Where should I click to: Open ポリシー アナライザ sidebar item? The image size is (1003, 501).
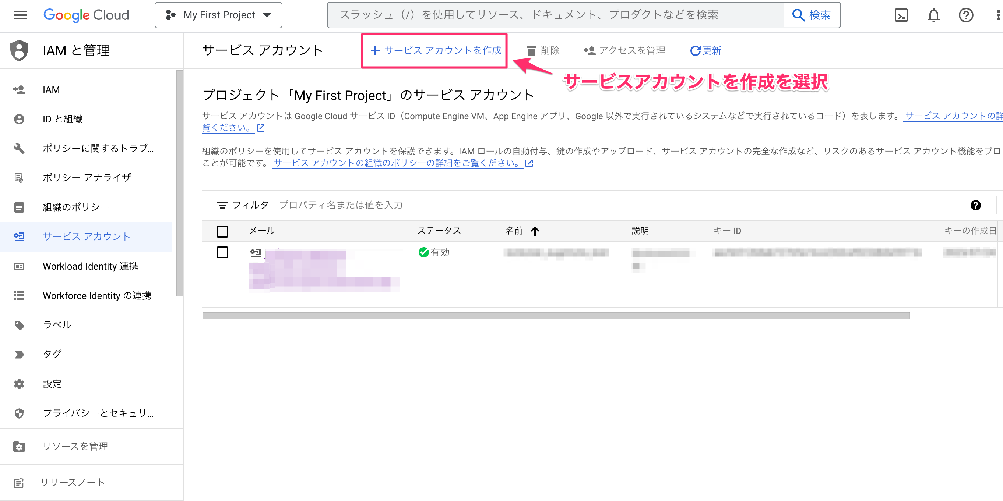pyautogui.click(x=86, y=178)
